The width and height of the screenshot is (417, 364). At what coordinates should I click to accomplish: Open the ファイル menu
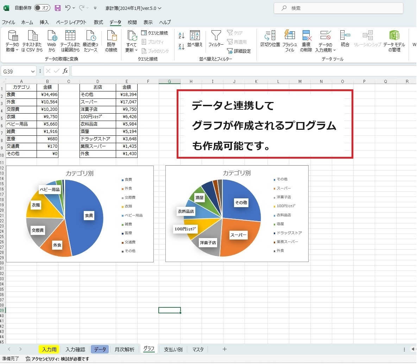8,22
